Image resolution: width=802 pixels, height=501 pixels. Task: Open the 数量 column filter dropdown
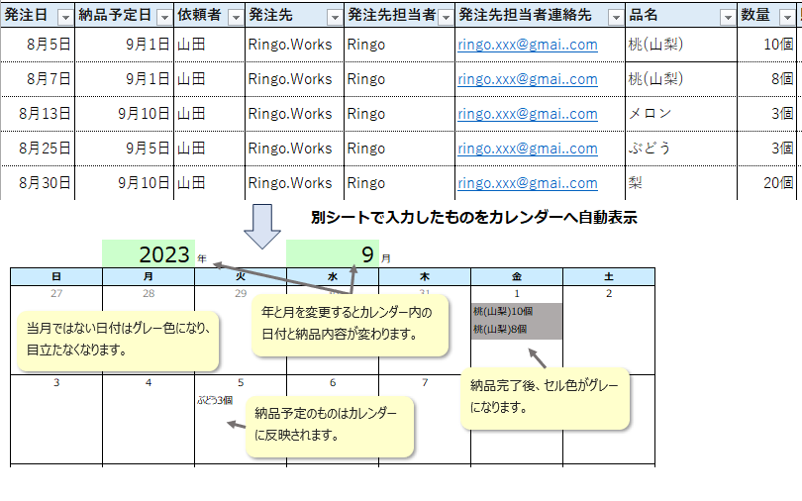[x=787, y=18]
